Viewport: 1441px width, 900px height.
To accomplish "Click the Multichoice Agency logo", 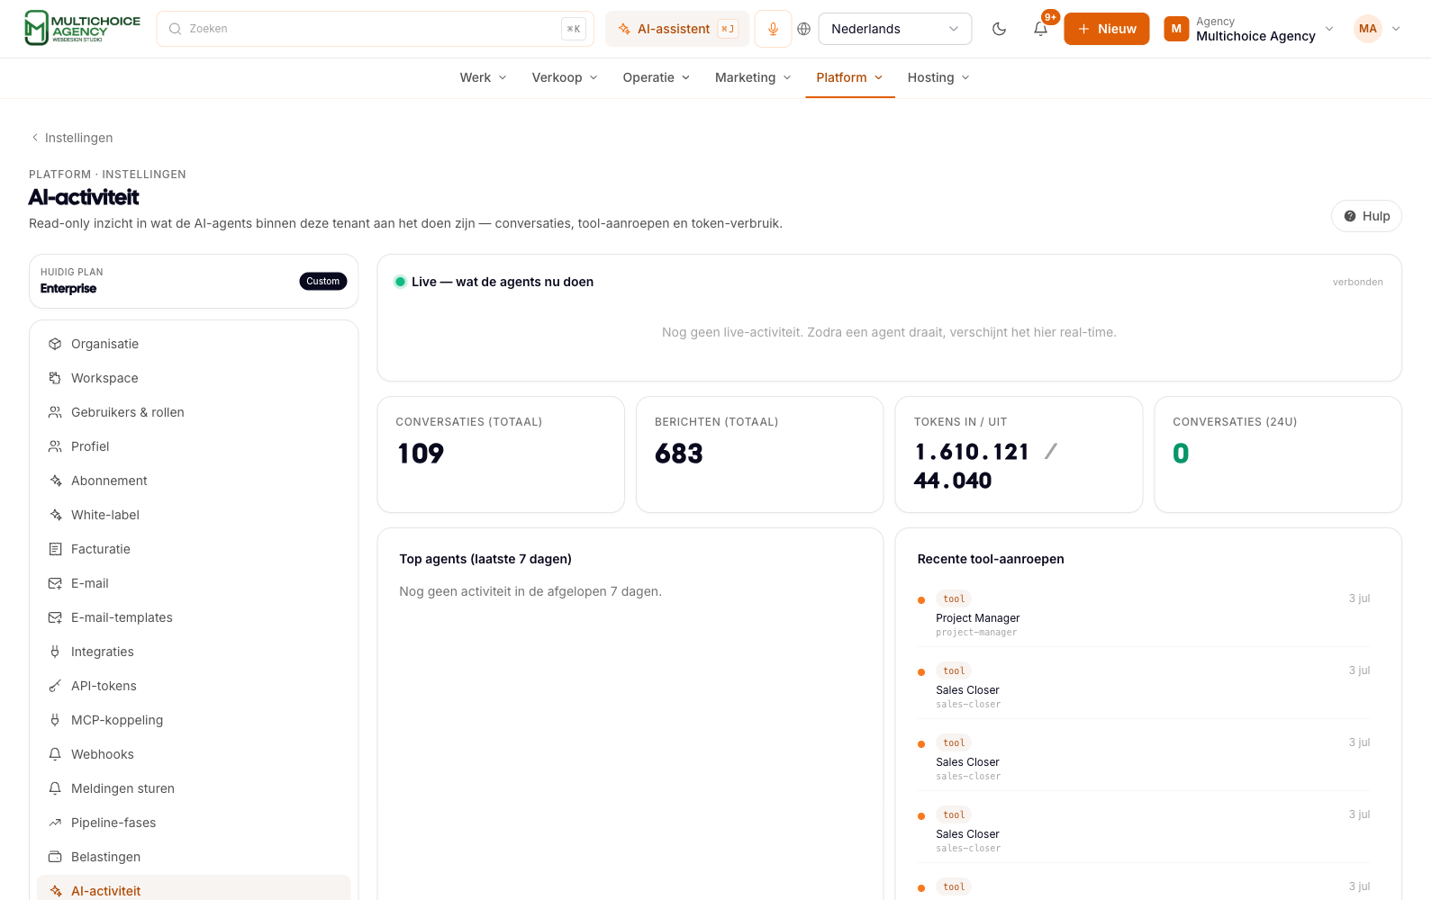I will (82, 28).
